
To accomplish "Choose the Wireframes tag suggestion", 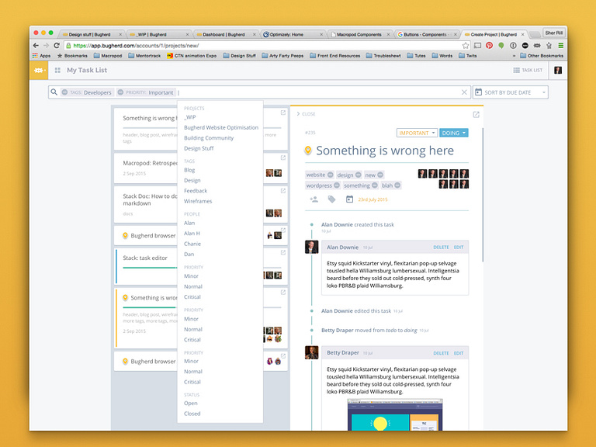I will coord(198,201).
